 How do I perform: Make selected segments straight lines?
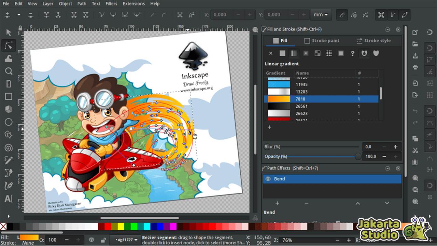click(x=153, y=15)
